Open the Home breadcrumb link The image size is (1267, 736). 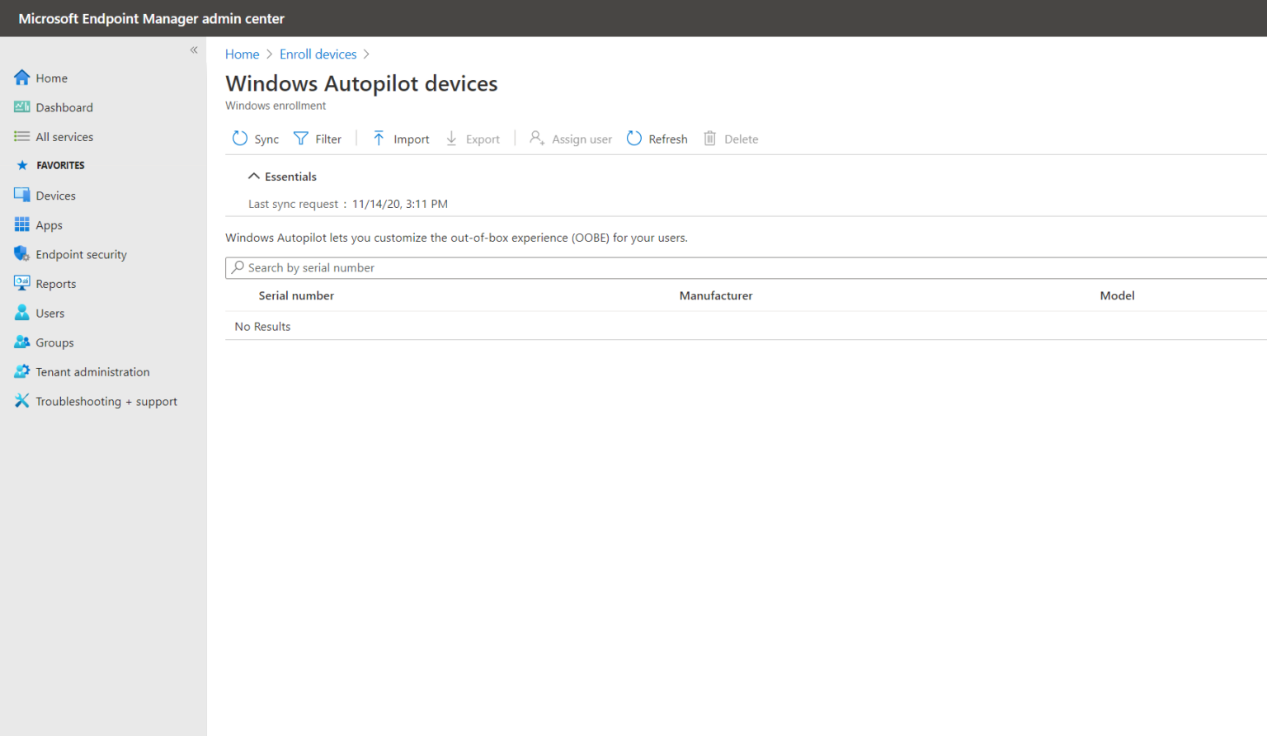pyautogui.click(x=242, y=54)
